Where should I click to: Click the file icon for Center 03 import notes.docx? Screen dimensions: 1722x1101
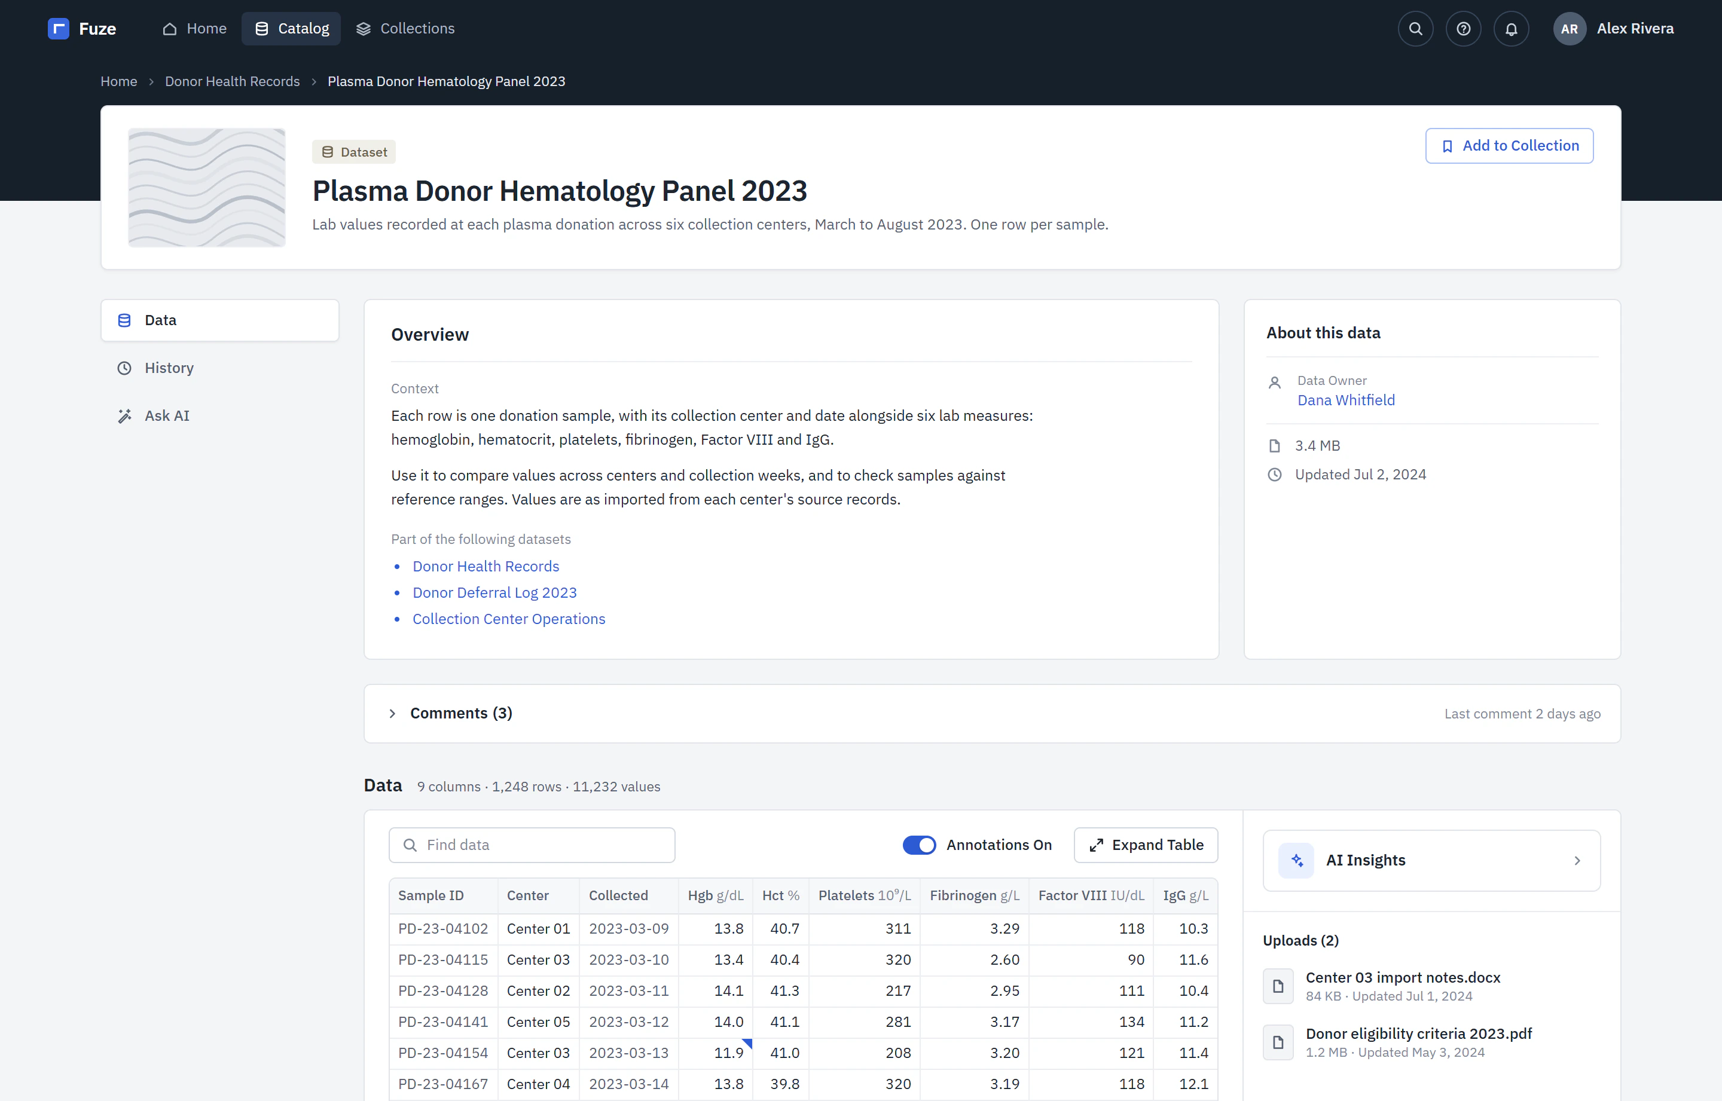(1278, 987)
